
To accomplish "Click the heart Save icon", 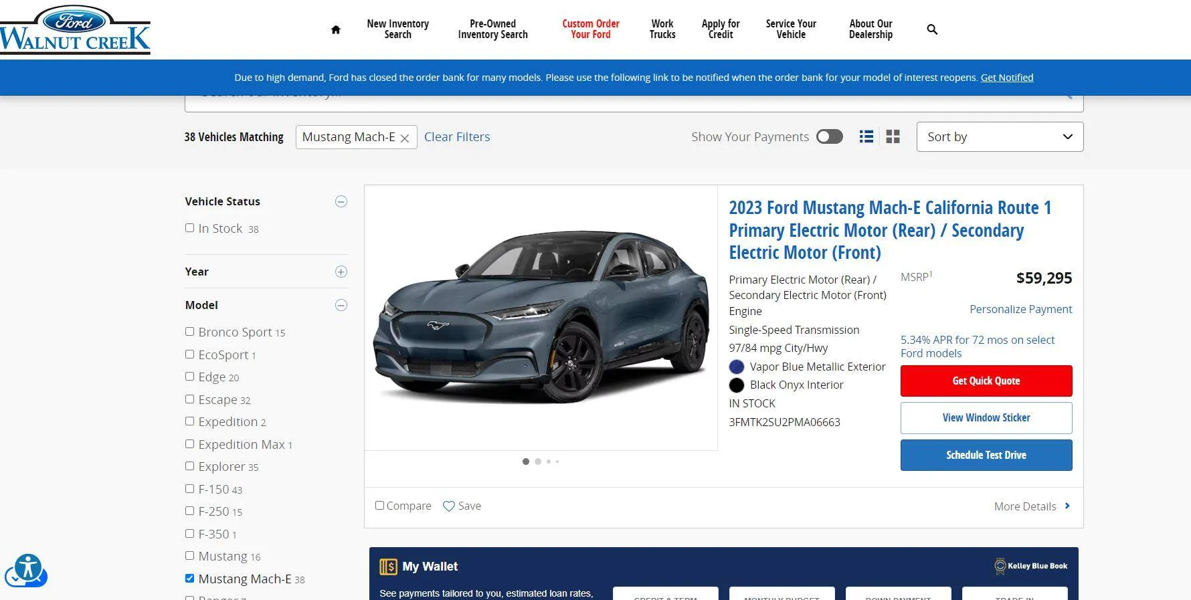I will pos(449,506).
